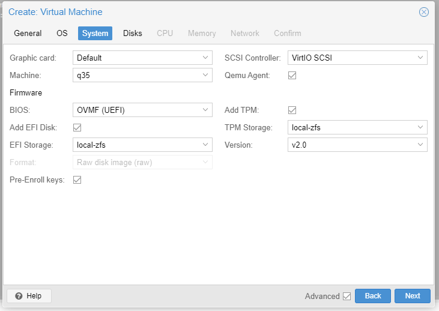Toggle the Add EFI Disk checkbox
The image size is (439, 311).
coord(77,128)
